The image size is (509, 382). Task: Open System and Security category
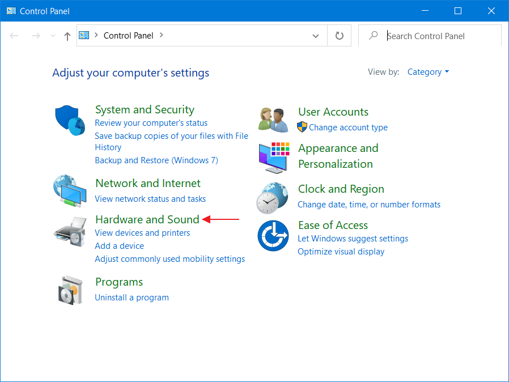[145, 109]
